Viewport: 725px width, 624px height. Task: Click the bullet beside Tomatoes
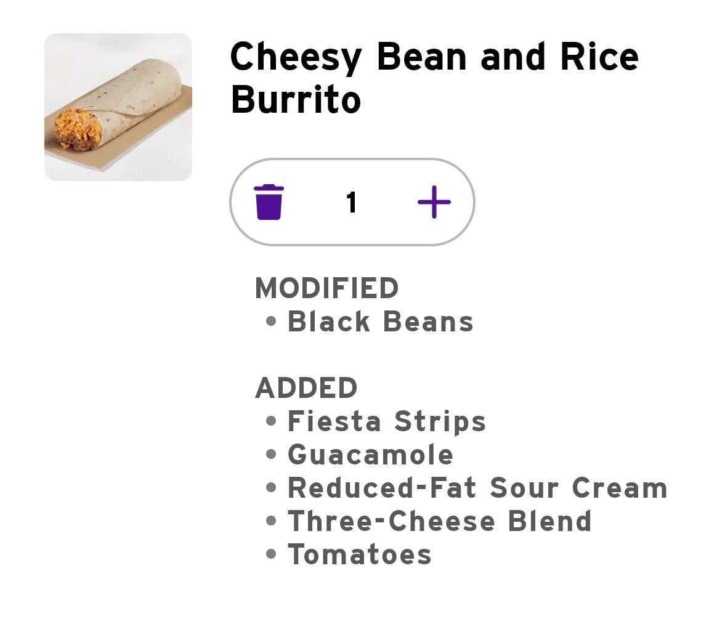click(x=271, y=554)
